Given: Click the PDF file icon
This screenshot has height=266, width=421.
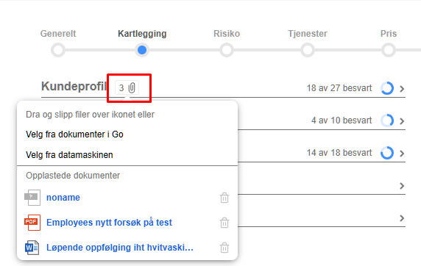Looking at the screenshot, I should coord(32,223).
